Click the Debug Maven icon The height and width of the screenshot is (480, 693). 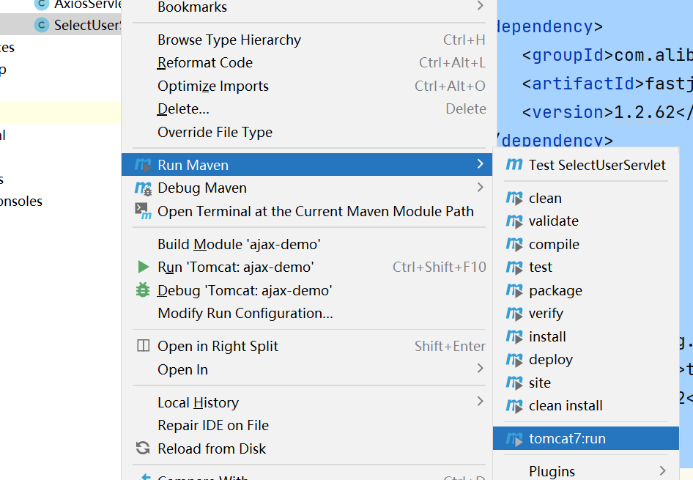click(144, 188)
